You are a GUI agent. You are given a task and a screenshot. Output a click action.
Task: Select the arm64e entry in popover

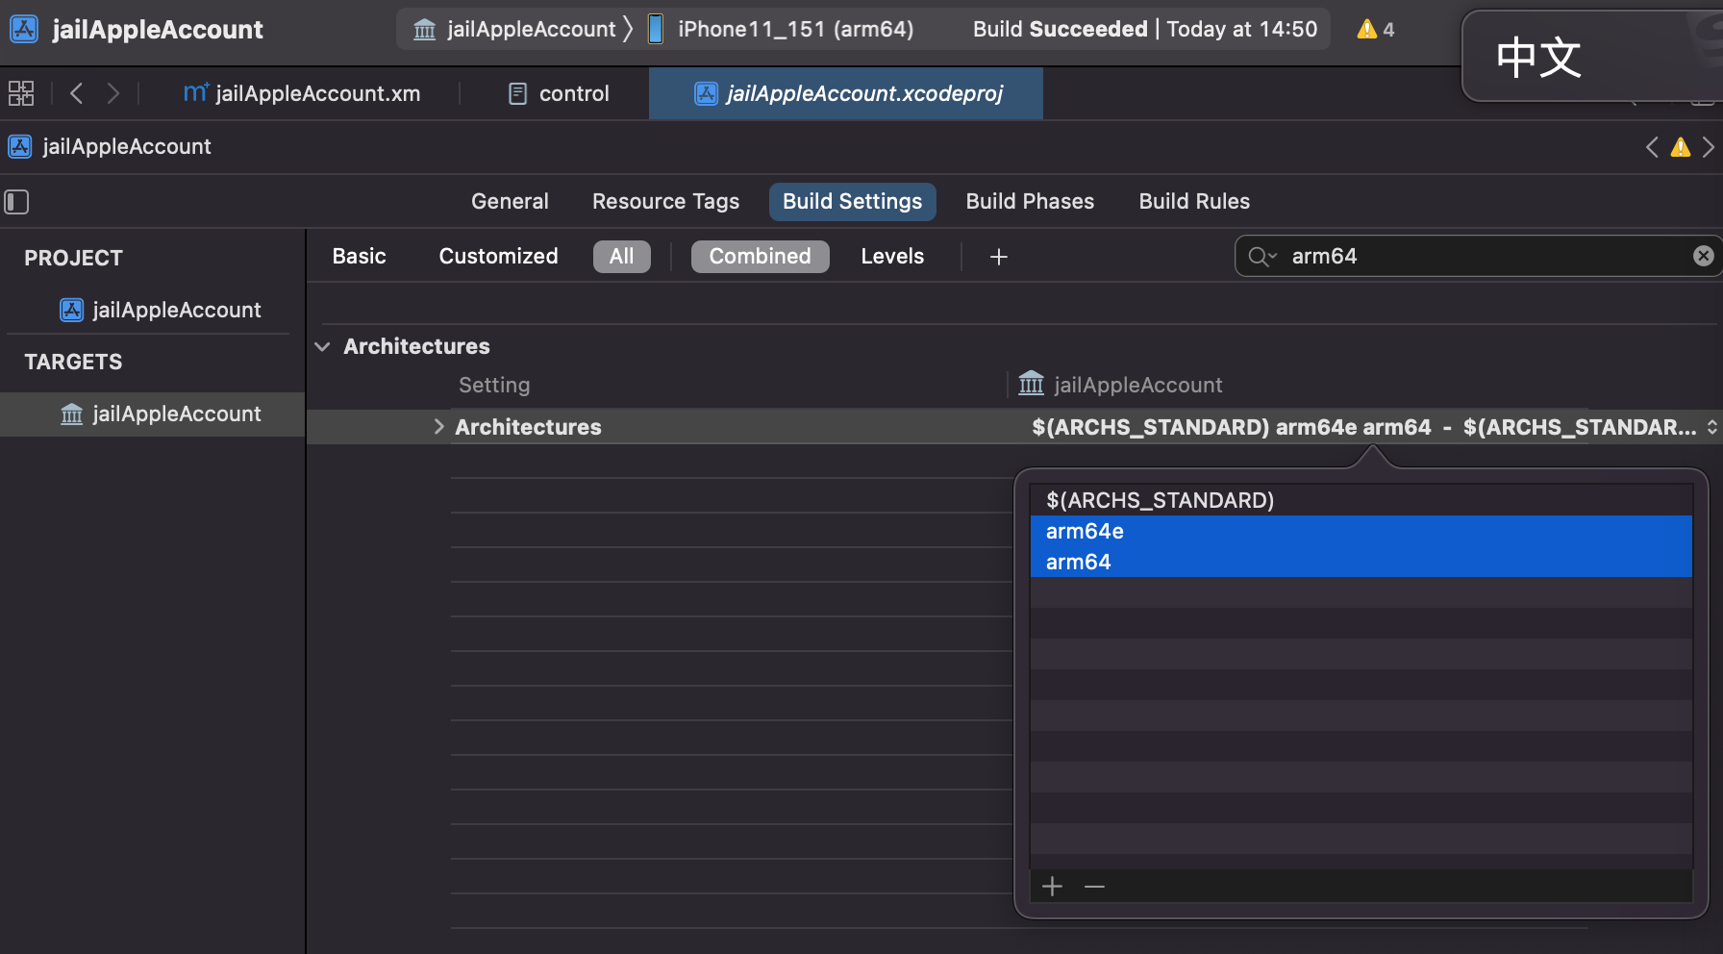pos(1361,531)
